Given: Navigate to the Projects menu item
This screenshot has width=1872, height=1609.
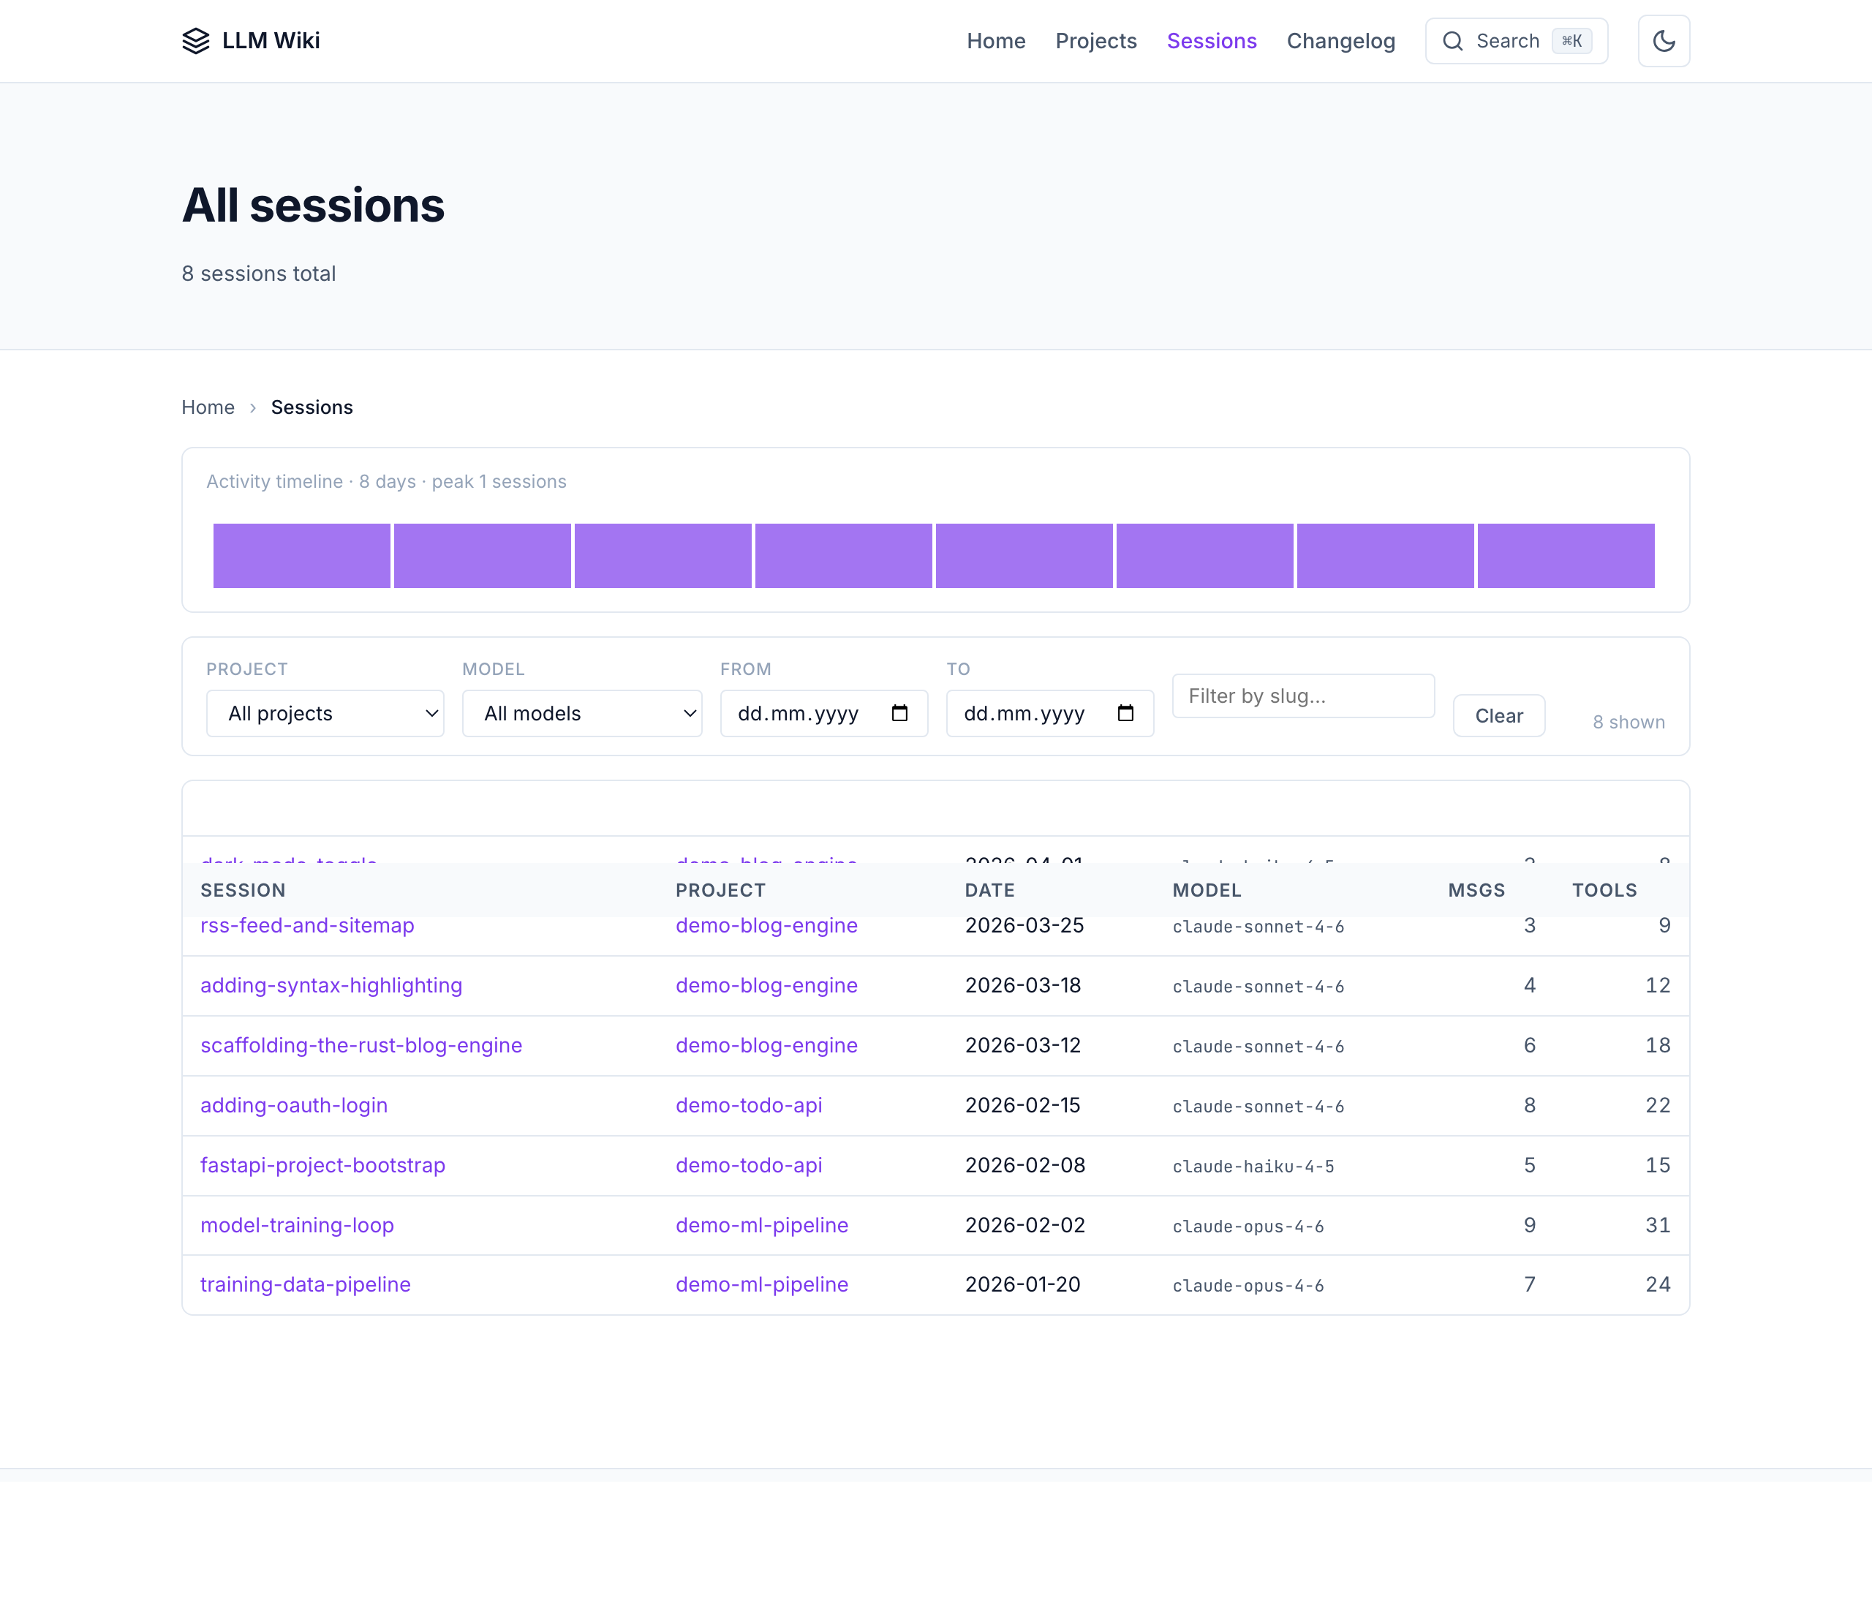Looking at the screenshot, I should click(1096, 41).
